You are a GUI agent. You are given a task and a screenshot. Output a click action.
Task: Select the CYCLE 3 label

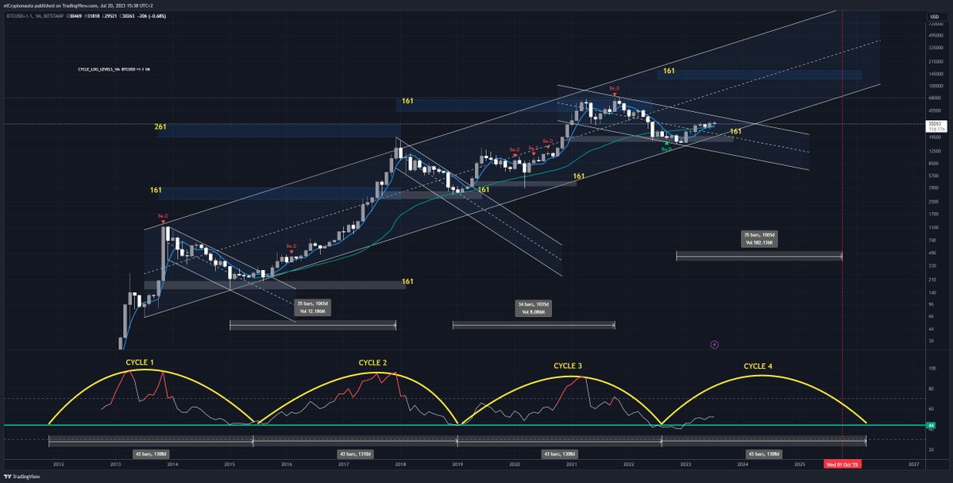coord(569,366)
